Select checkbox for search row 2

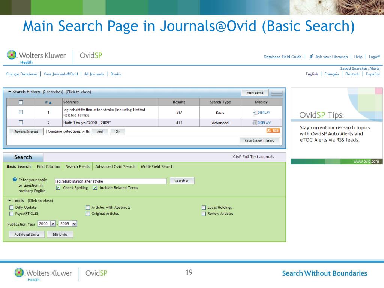click(21, 123)
